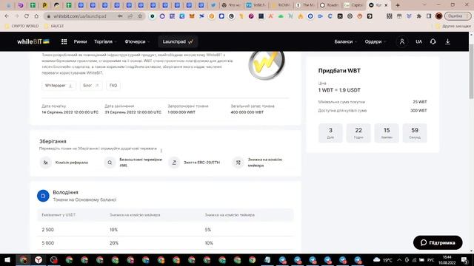Screen dimensions: 474x266
Task: Bookmark this page with the star icon
Action: pyautogui.click(x=140, y=16)
